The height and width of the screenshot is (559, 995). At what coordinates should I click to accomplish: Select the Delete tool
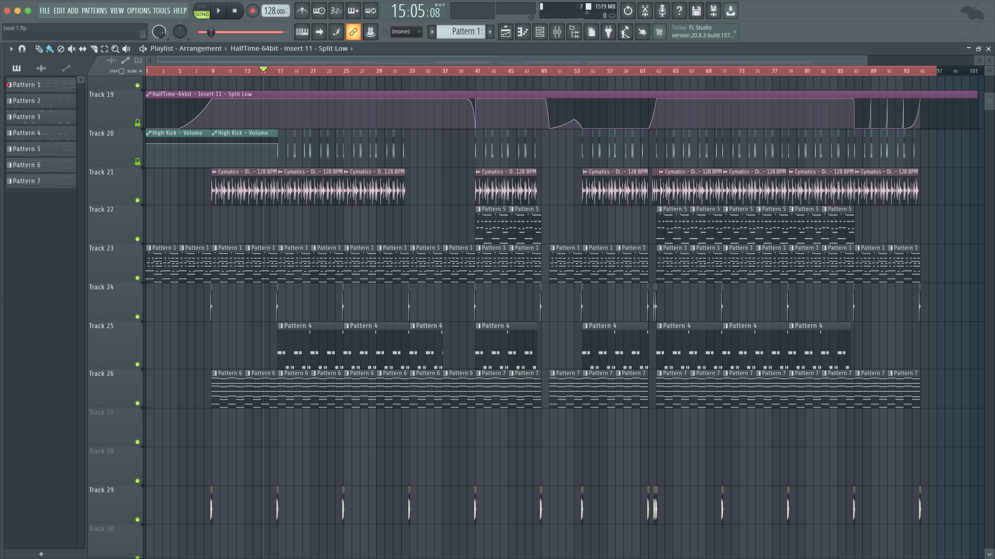(x=61, y=49)
